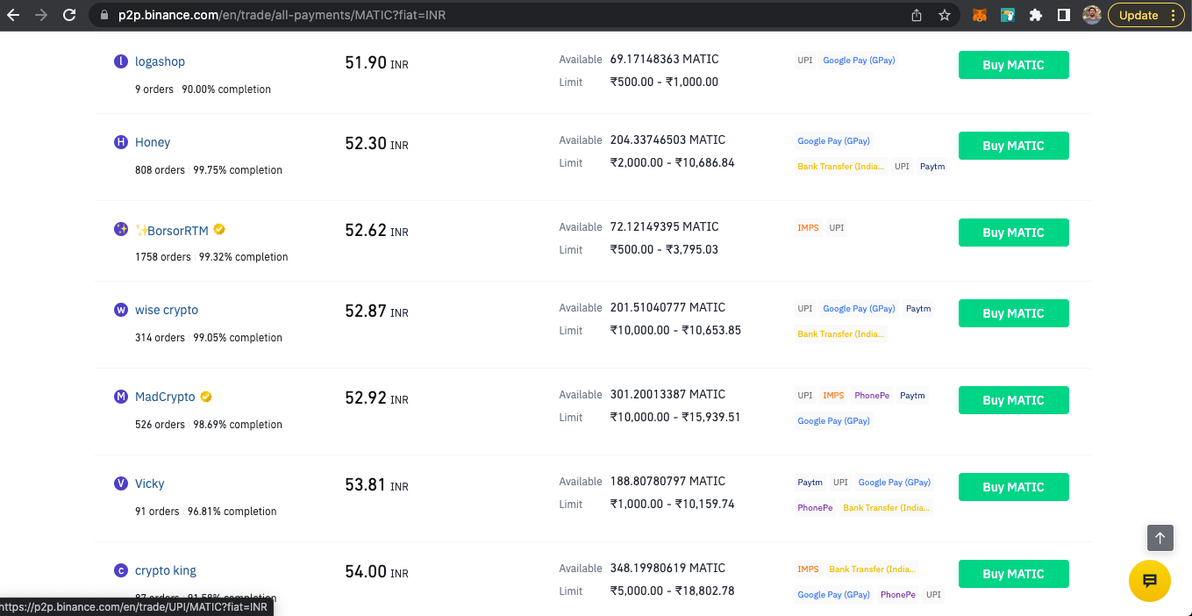Click MadCrypto's yellow verification badge

(206, 396)
